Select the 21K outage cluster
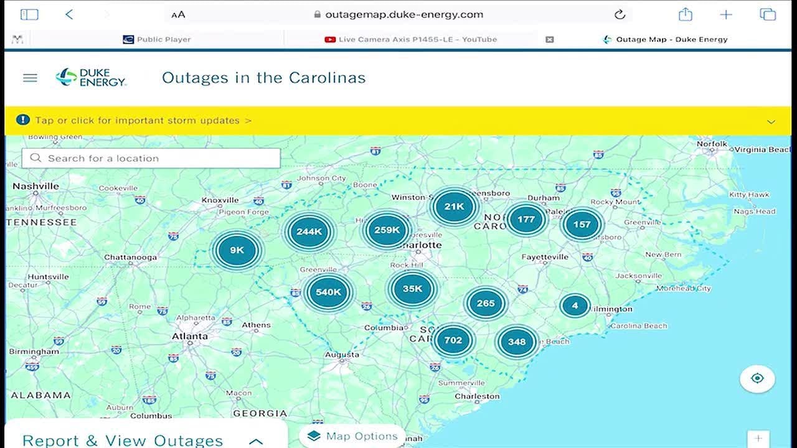Viewport: 797px width, 448px height. pos(454,207)
